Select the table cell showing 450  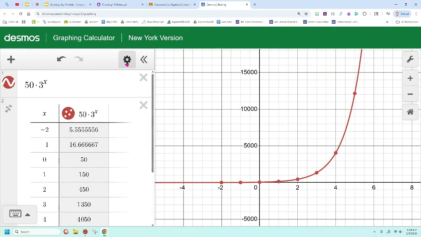point(84,189)
